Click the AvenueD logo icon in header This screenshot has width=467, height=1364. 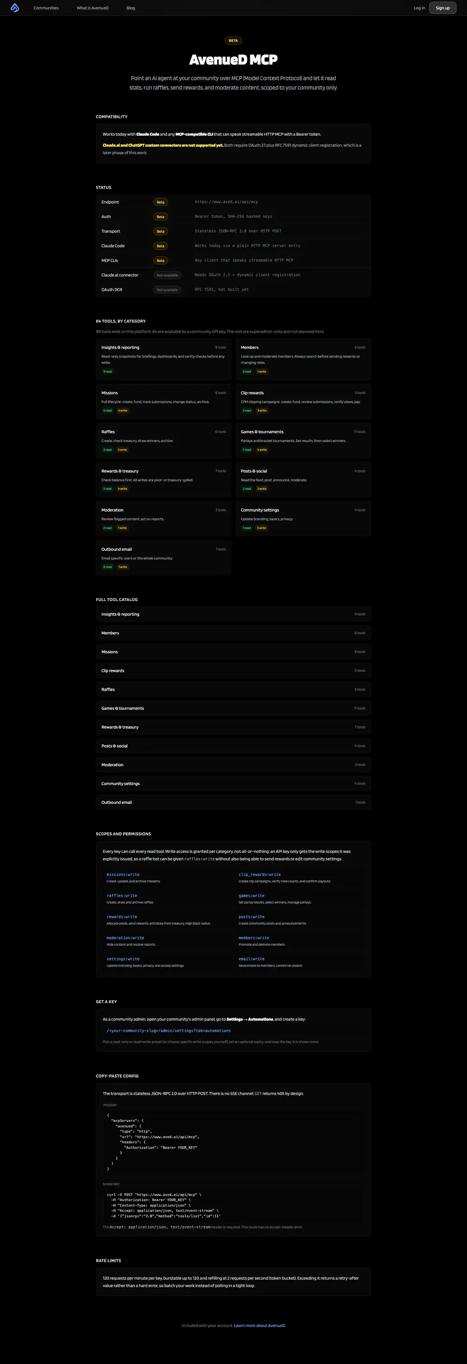(x=15, y=8)
